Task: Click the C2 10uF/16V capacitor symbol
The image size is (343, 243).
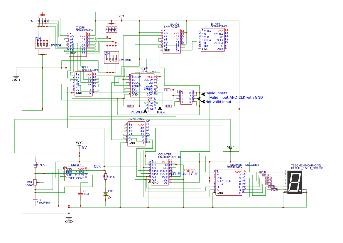Action: pyautogui.click(x=35, y=200)
